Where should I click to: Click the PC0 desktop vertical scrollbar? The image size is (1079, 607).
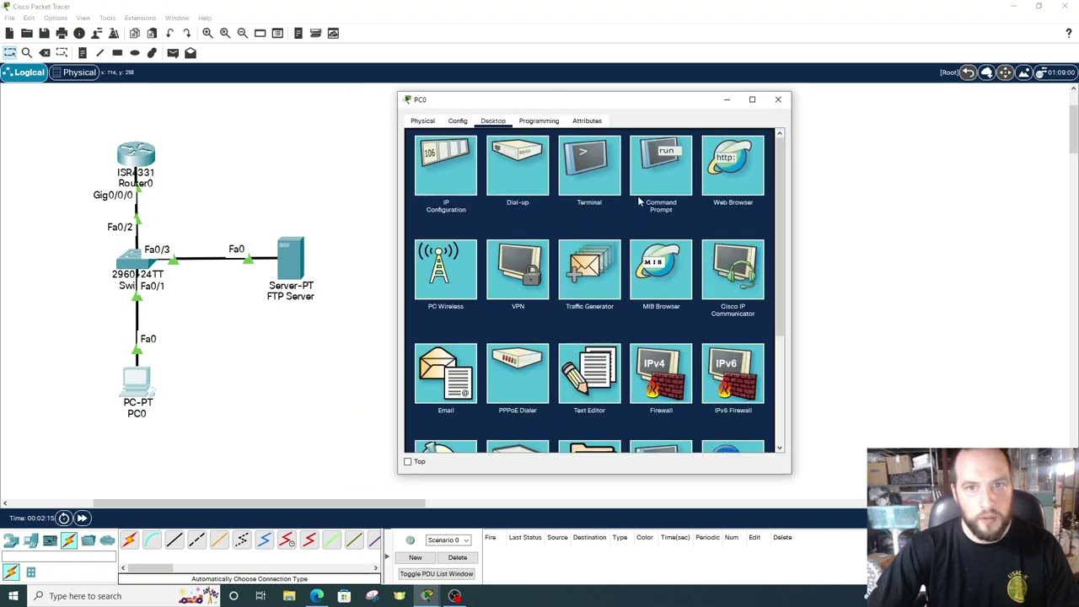(x=779, y=236)
